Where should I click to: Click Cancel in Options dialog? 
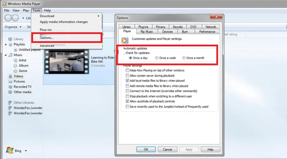tap(168, 149)
